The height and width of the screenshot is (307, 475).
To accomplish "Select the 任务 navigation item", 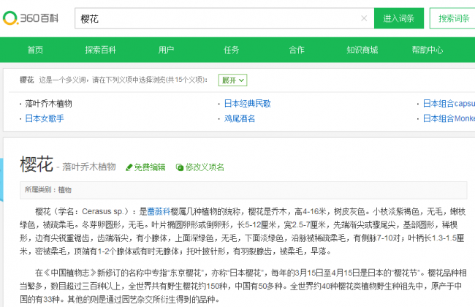I will tap(232, 50).
